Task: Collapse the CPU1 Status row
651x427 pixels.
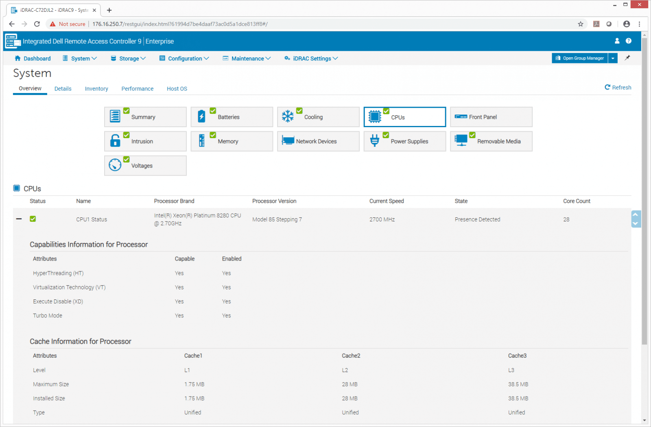Action: (x=19, y=219)
